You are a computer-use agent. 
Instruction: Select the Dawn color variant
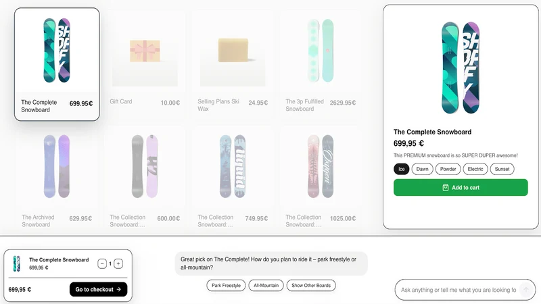pos(422,169)
